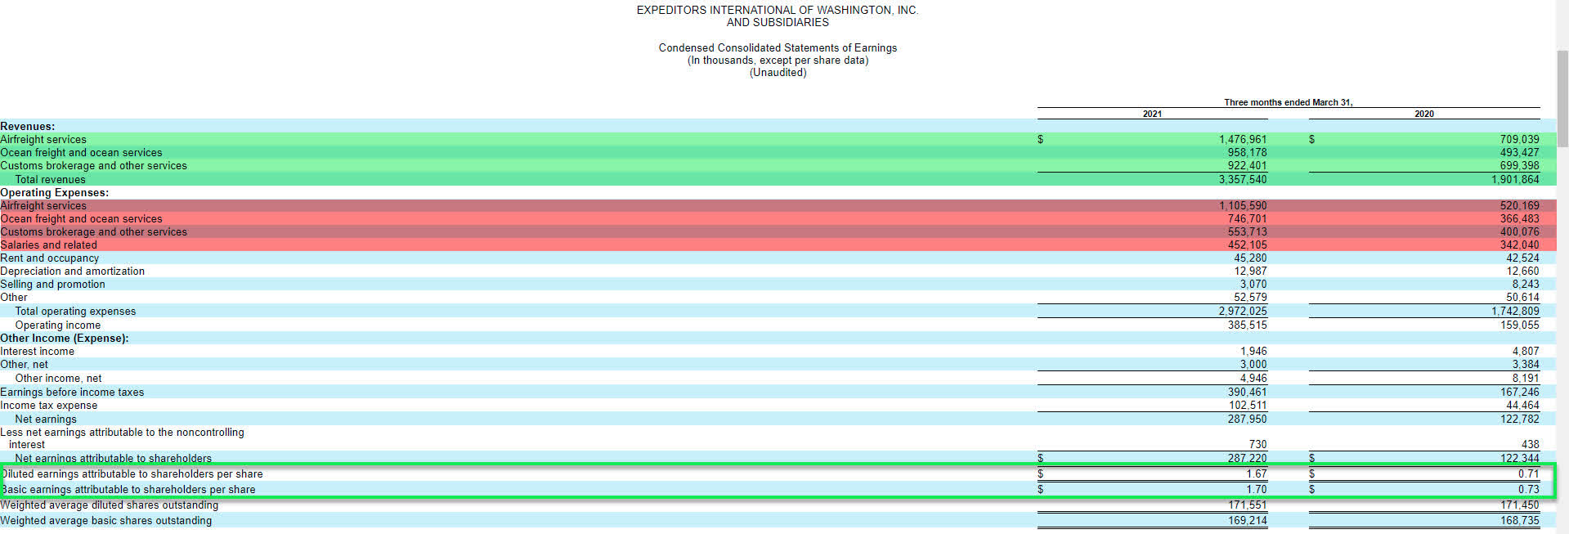Select ocean freight expense value 746,701
This screenshot has height=534, width=1569.
tap(1247, 219)
